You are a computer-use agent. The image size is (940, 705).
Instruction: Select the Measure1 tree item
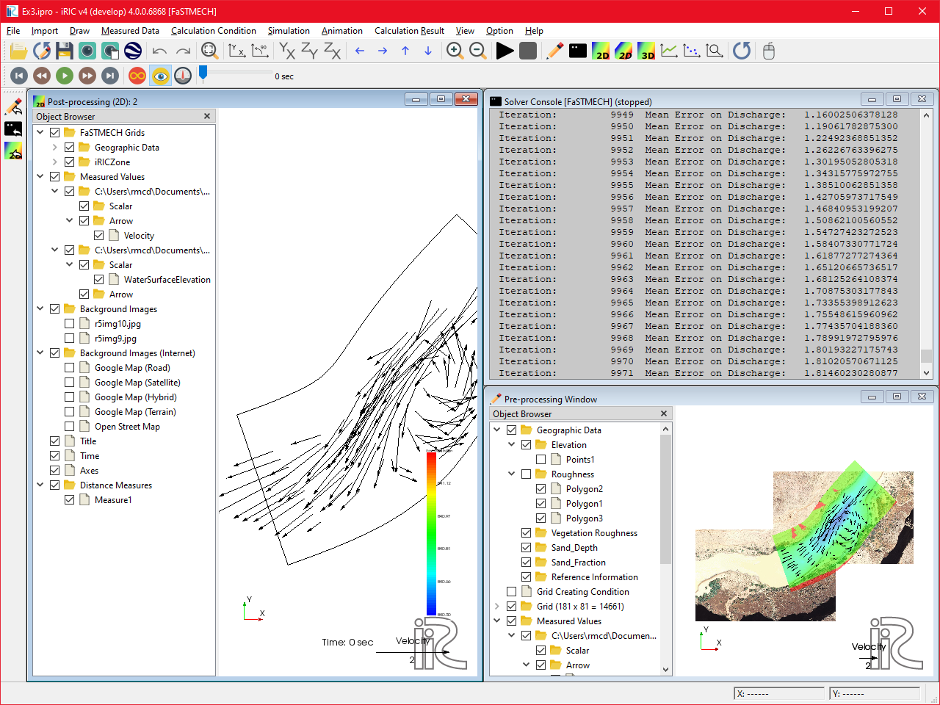(113, 500)
